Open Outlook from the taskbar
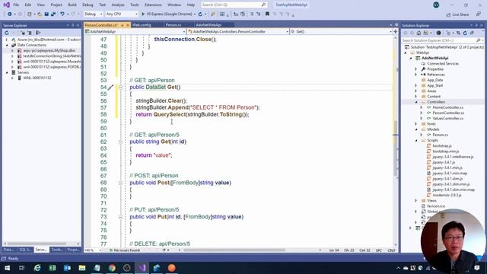 point(68,268)
